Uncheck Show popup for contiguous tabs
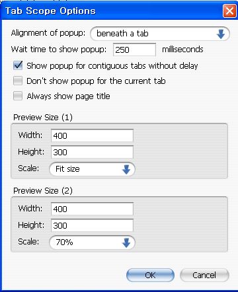Image resolution: width=238 pixels, height=292 pixels. click(x=18, y=65)
